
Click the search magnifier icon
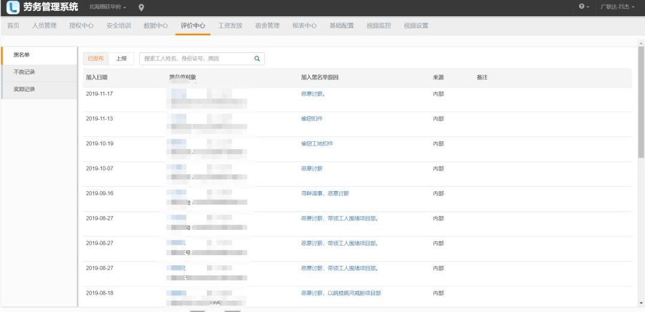tap(257, 59)
